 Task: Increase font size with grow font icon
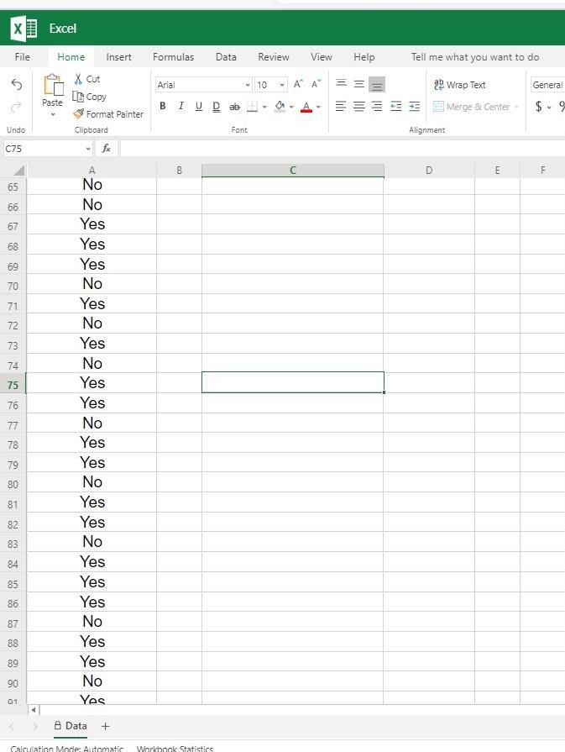click(x=298, y=84)
